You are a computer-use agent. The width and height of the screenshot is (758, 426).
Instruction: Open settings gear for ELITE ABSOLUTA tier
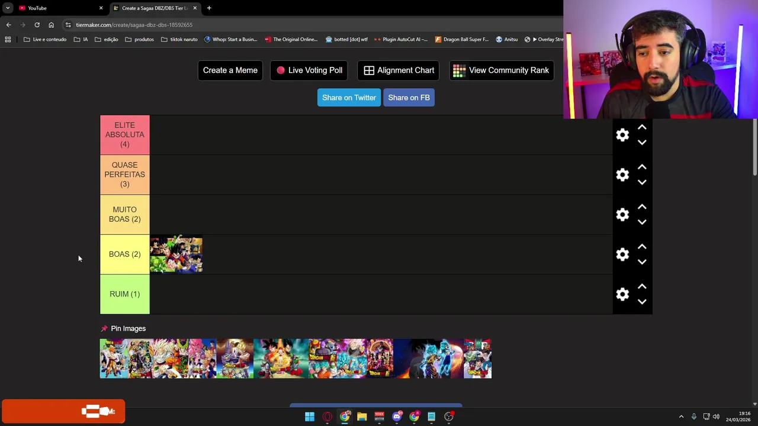click(x=622, y=135)
